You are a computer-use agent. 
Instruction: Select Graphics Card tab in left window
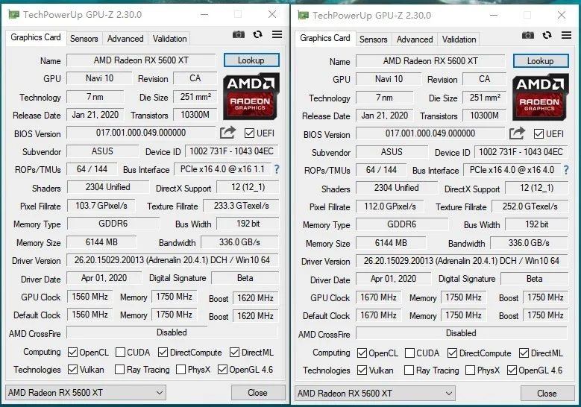pos(36,37)
